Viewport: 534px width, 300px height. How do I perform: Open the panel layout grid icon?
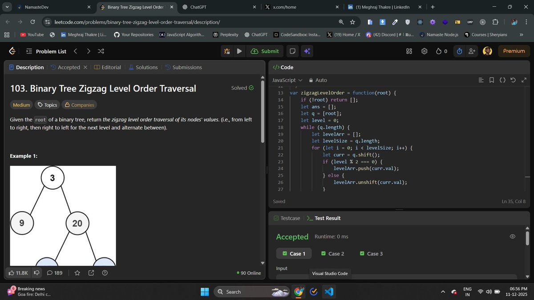(409, 51)
